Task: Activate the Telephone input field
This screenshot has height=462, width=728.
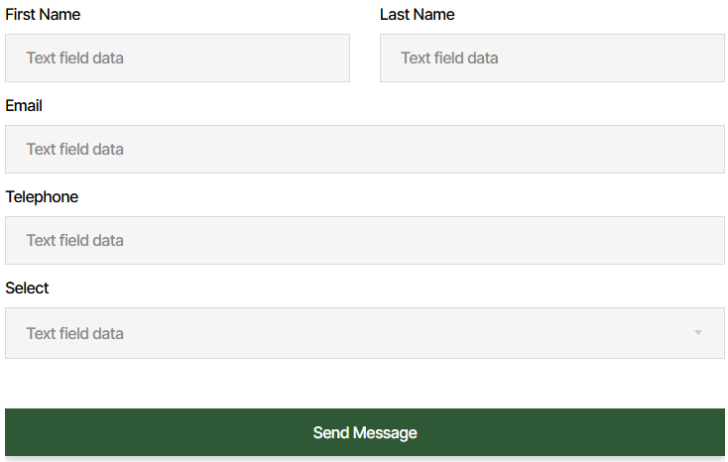Action: point(364,241)
